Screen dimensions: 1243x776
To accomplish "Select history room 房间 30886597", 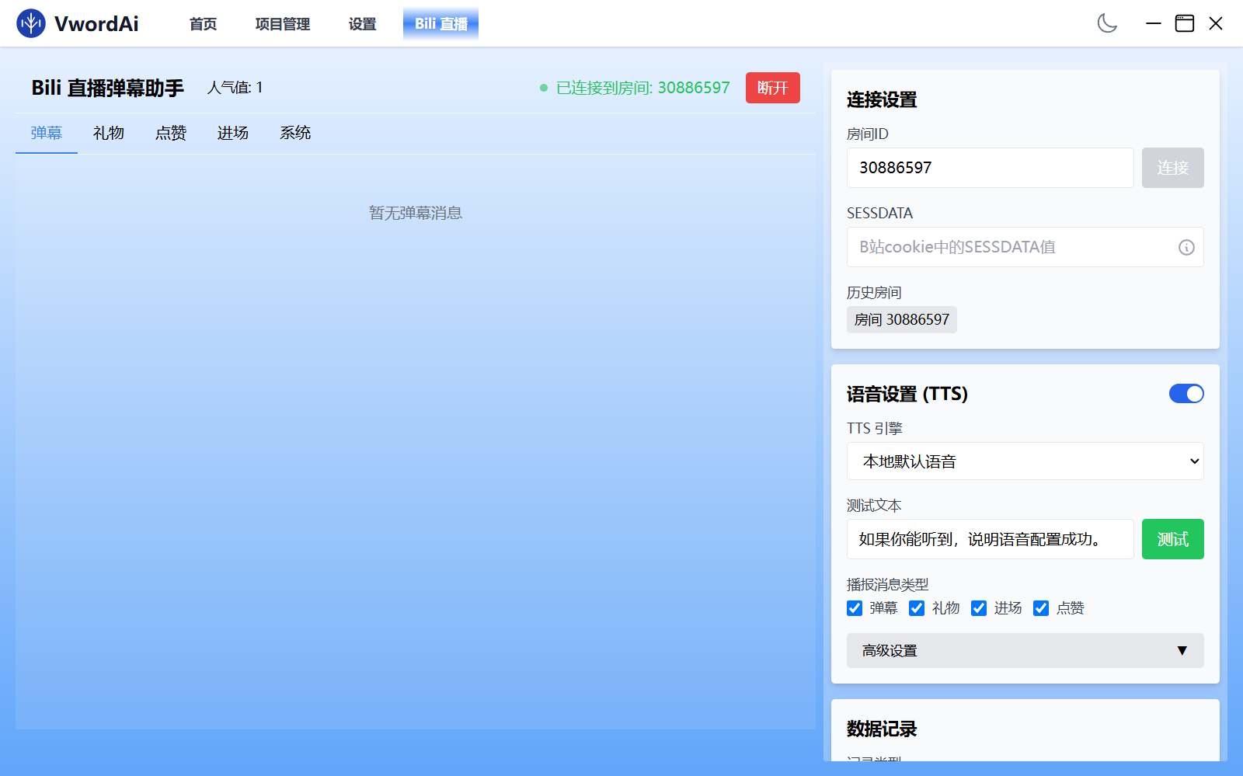I will (902, 319).
